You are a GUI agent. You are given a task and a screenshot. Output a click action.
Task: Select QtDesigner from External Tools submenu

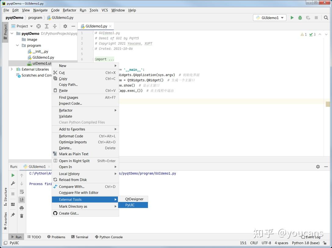(134, 199)
